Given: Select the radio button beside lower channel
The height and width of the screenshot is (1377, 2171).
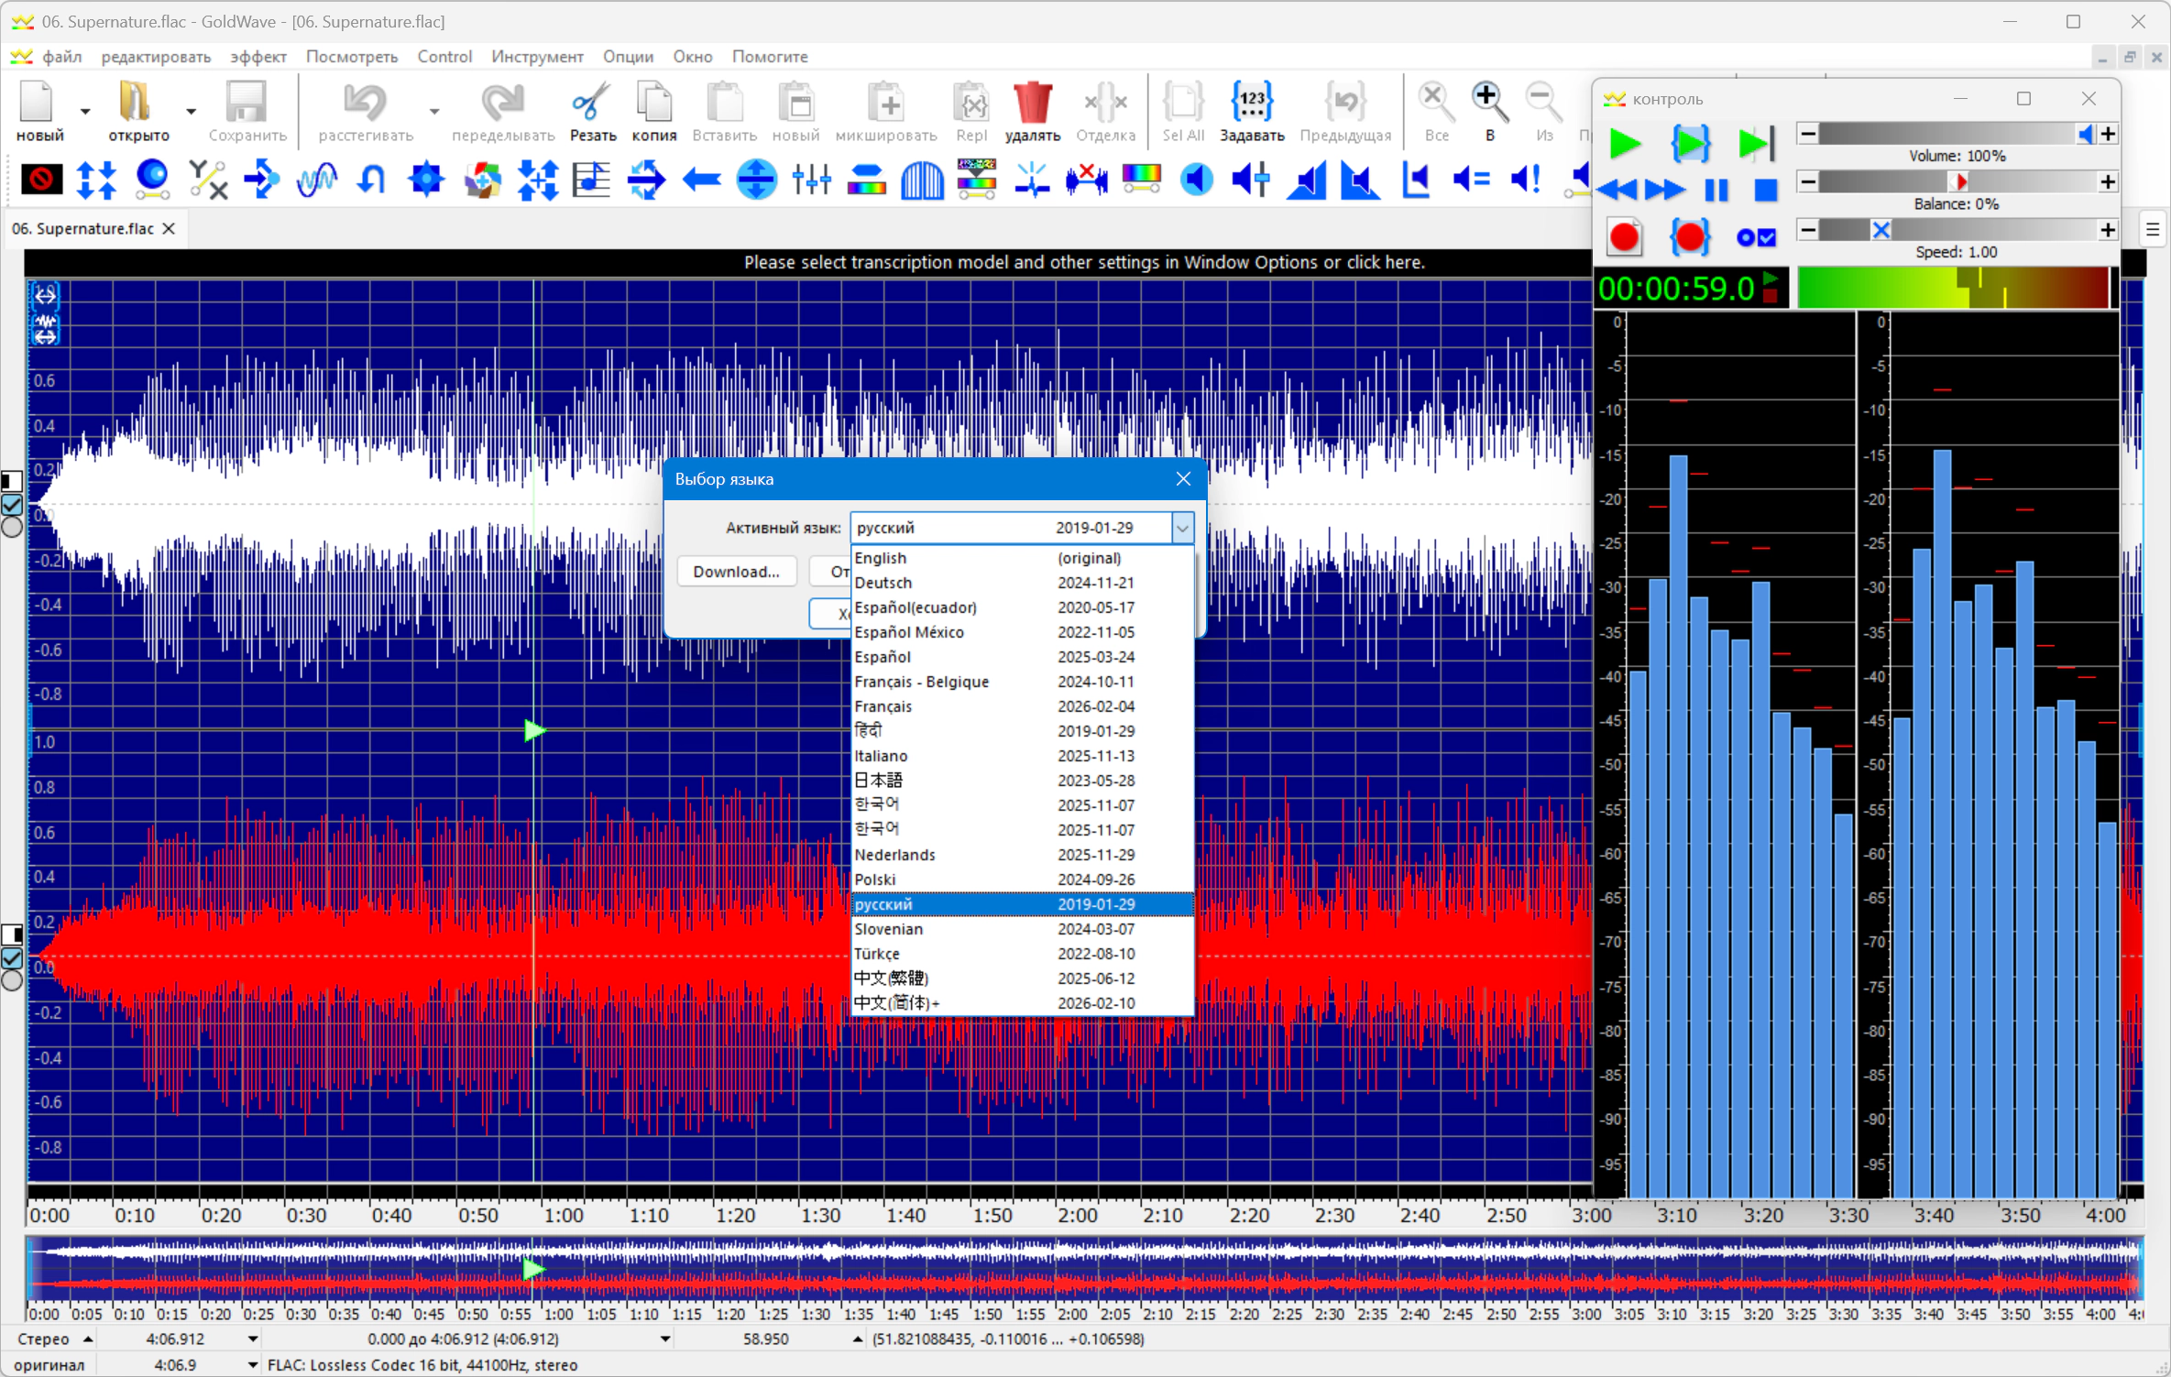Looking at the screenshot, I should (x=12, y=980).
